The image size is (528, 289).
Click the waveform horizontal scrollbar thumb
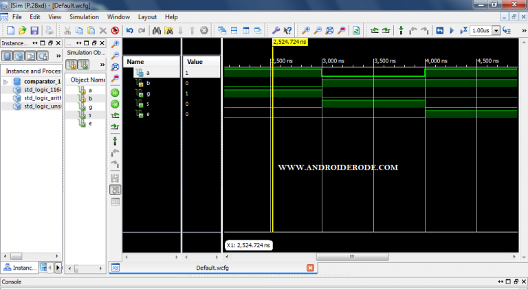point(352,257)
